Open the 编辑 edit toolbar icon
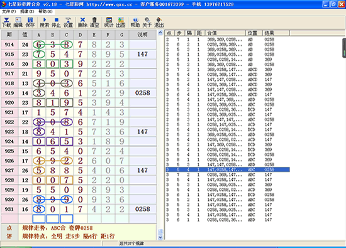 coord(18,23)
